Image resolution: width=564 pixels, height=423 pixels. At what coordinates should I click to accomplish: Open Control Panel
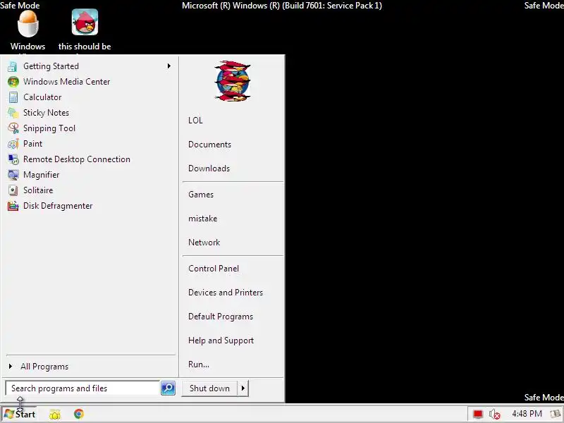[214, 269]
